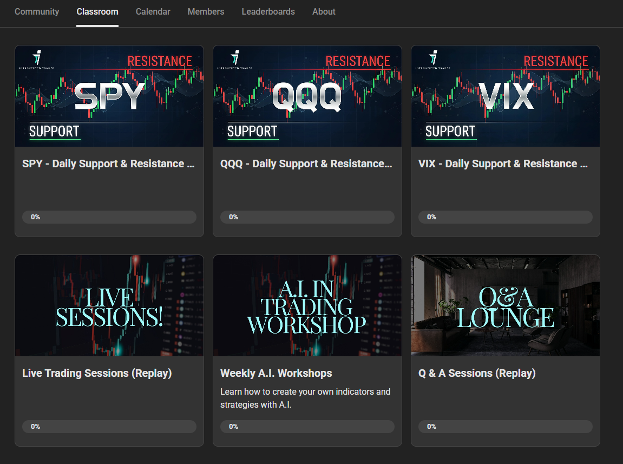Open the A.I. in Trading Workshop thumbnail
The height and width of the screenshot is (464, 623).
[x=307, y=306]
